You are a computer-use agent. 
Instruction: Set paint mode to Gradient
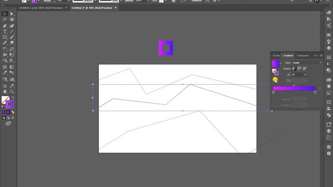coord(8,112)
